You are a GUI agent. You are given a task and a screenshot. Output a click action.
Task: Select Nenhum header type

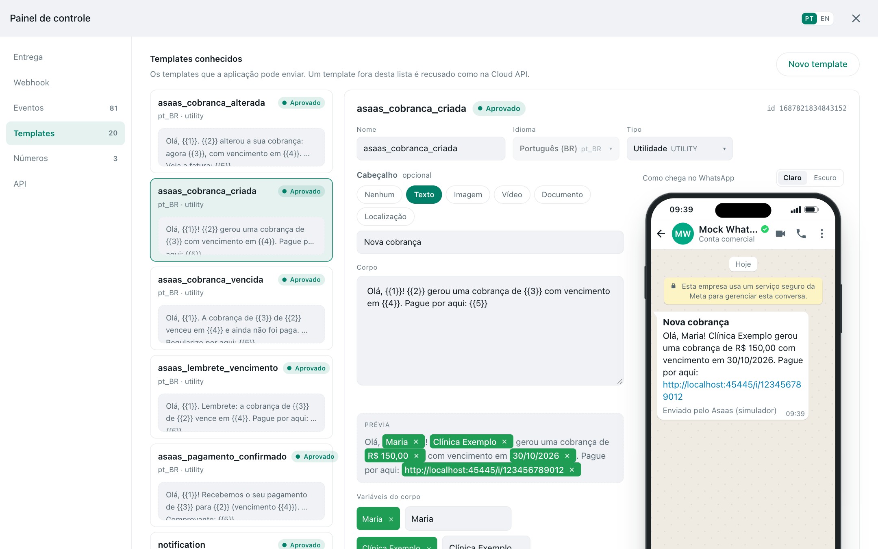tap(379, 194)
